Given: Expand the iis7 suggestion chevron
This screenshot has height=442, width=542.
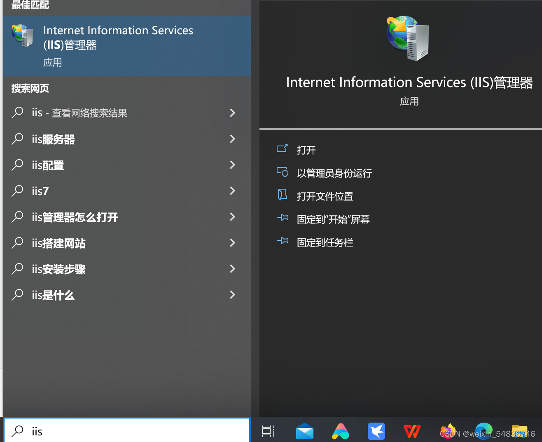Looking at the screenshot, I should pyautogui.click(x=232, y=191).
